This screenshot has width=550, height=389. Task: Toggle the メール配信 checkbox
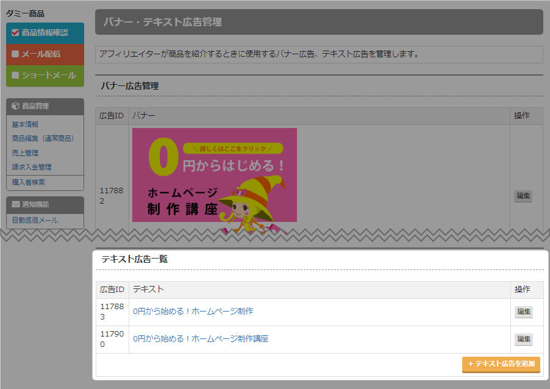click(x=15, y=54)
